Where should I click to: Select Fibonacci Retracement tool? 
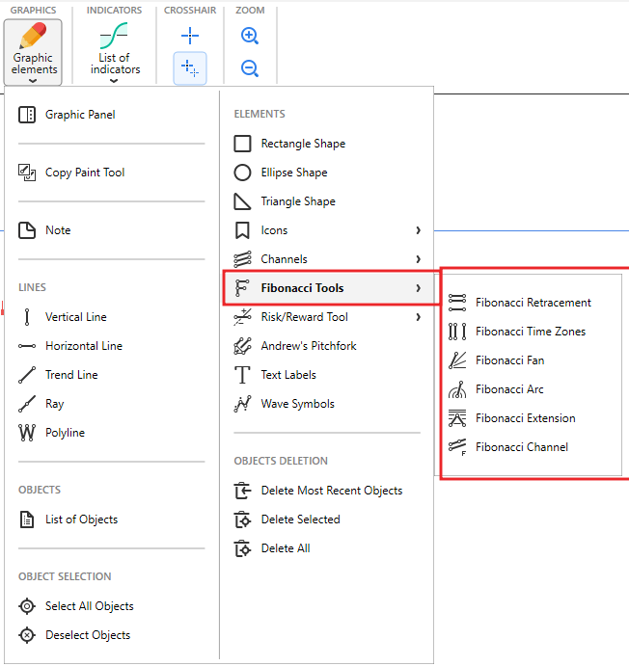coord(533,303)
